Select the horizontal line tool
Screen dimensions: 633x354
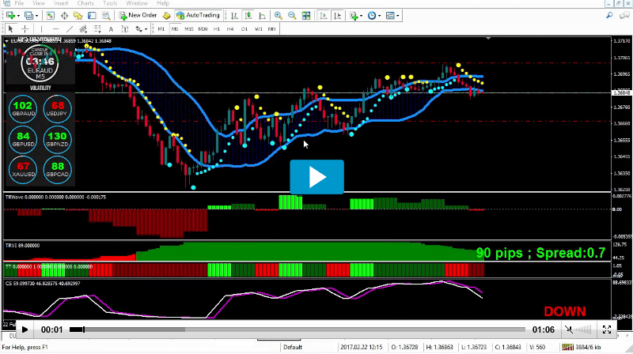55,29
